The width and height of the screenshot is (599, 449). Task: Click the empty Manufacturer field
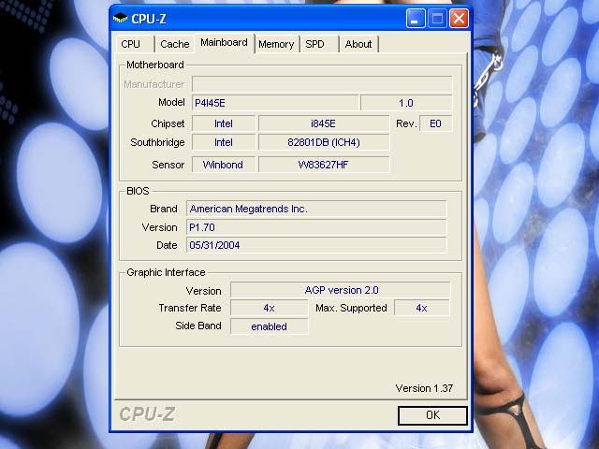point(322,84)
